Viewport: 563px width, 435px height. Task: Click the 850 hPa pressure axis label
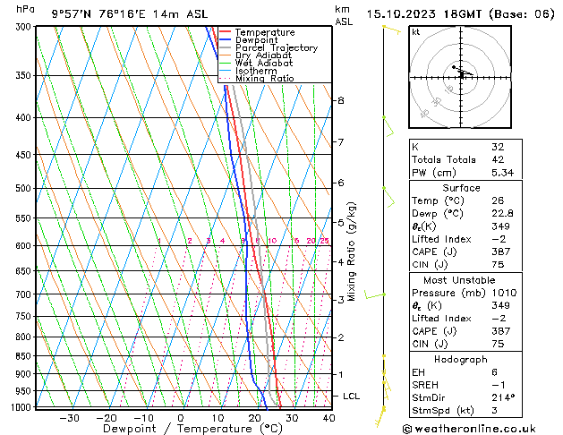pos(24,355)
